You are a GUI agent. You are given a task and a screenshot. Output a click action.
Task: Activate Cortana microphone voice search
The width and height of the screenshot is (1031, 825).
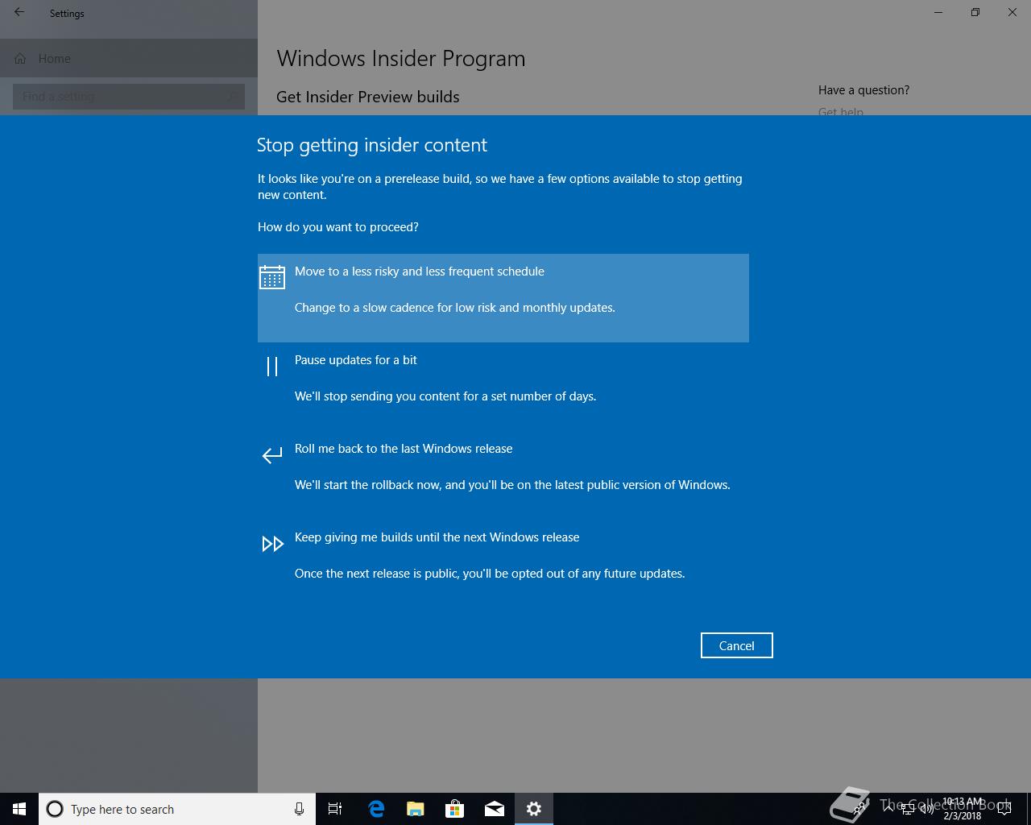(x=299, y=809)
